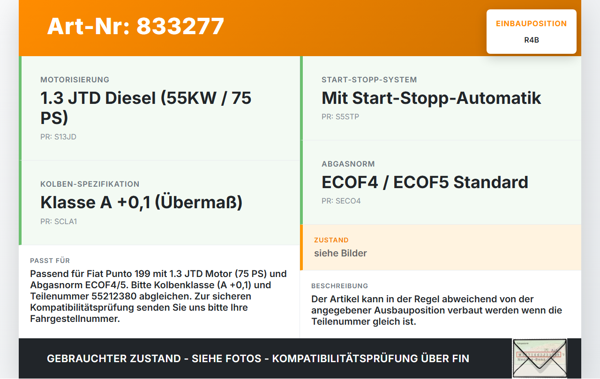This screenshot has width=600, height=379.
Task: Click the Gebrauchter Zustand footer banner text
Action: (258, 358)
